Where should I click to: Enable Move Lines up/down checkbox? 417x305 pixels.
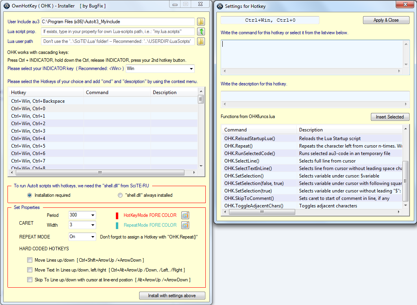[30, 260]
